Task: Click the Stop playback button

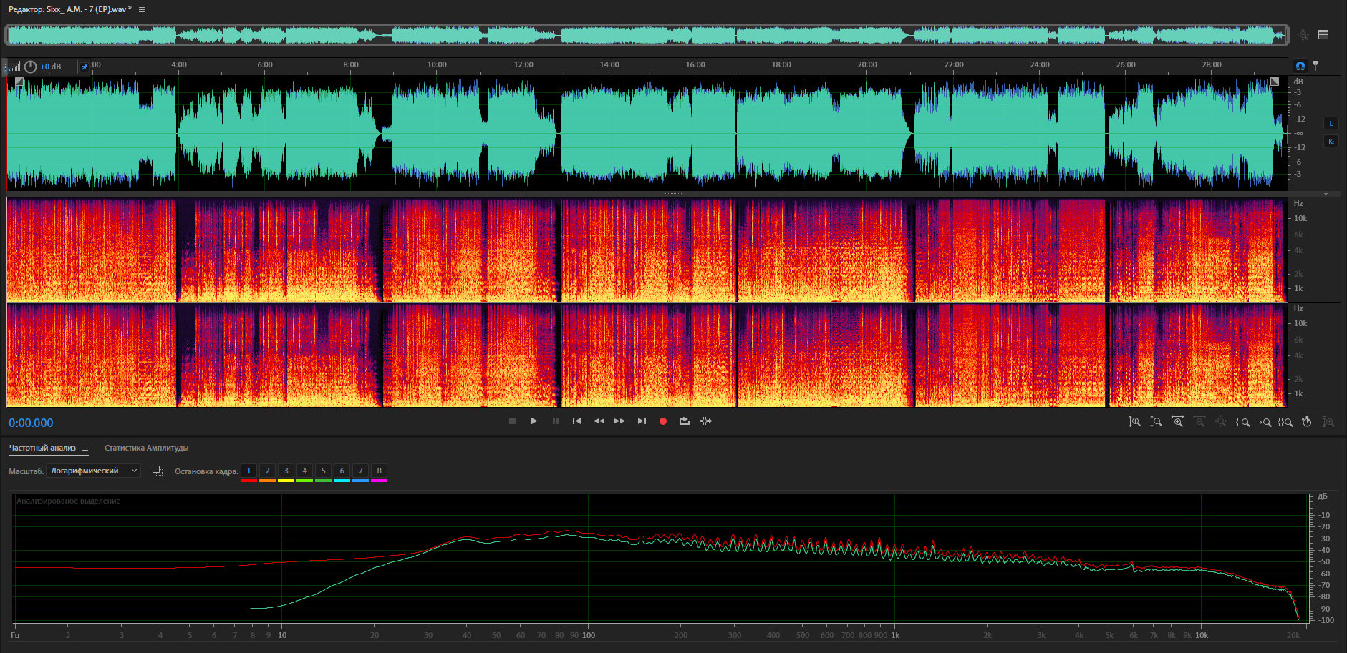Action: pyautogui.click(x=512, y=421)
